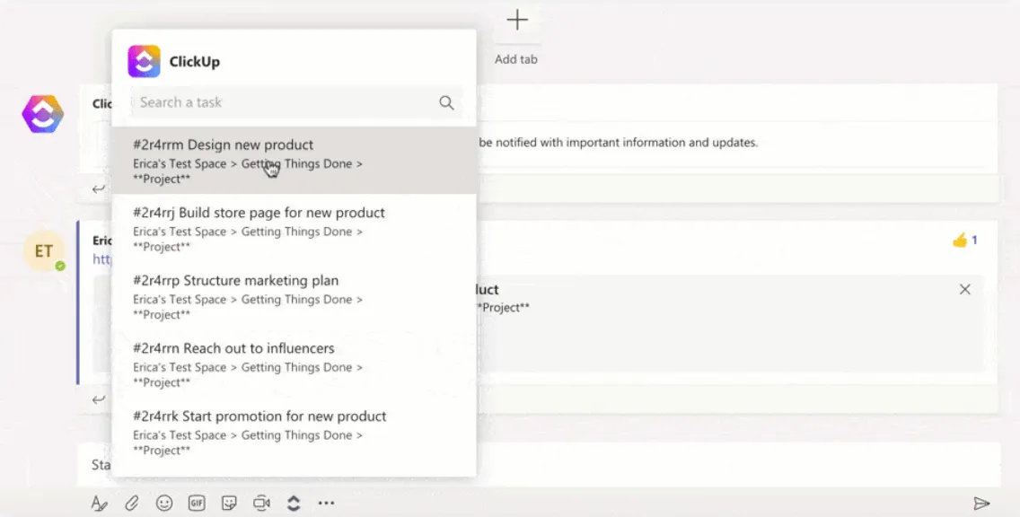Select task #2r4rrk Start promotion for new product
1020x517 pixels.
coord(294,433)
